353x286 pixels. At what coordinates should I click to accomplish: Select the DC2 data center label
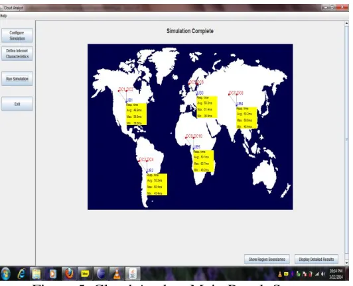click(129, 89)
